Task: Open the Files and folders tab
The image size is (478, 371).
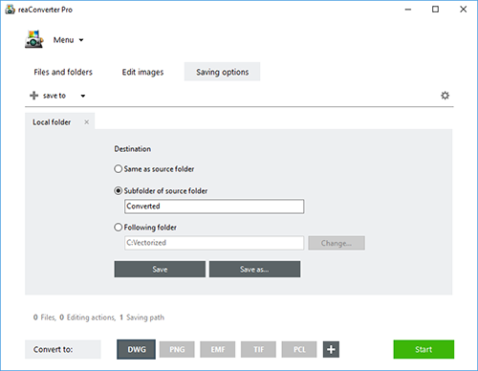Action: tap(63, 72)
